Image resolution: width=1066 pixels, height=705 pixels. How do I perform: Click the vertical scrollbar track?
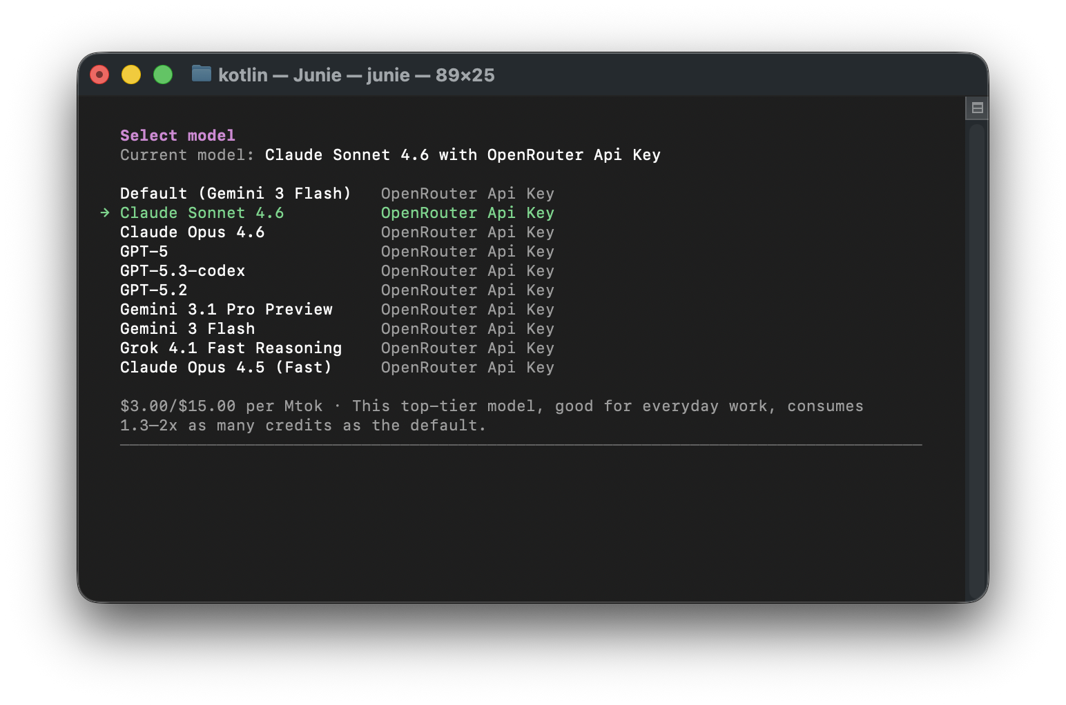pos(976,359)
